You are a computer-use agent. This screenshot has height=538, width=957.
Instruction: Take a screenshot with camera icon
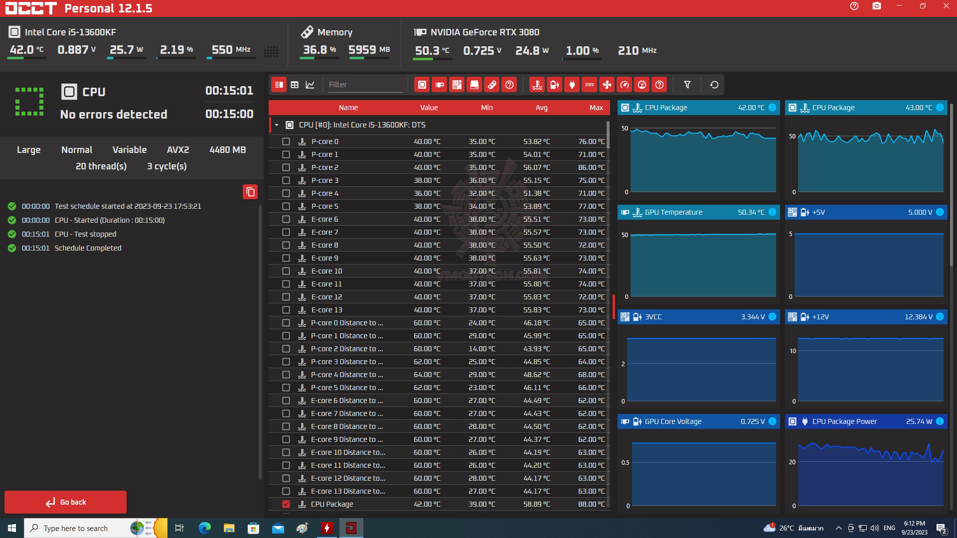[876, 6]
